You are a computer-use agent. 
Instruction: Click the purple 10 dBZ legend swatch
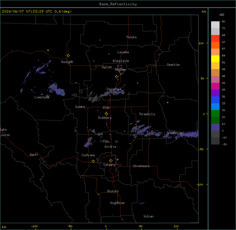(x=215, y=127)
